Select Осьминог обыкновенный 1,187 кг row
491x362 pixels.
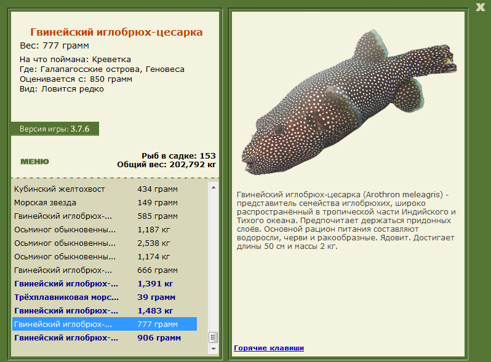pos(105,230)
